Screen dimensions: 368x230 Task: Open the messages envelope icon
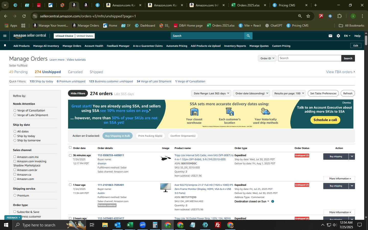[x=330, y=36]
